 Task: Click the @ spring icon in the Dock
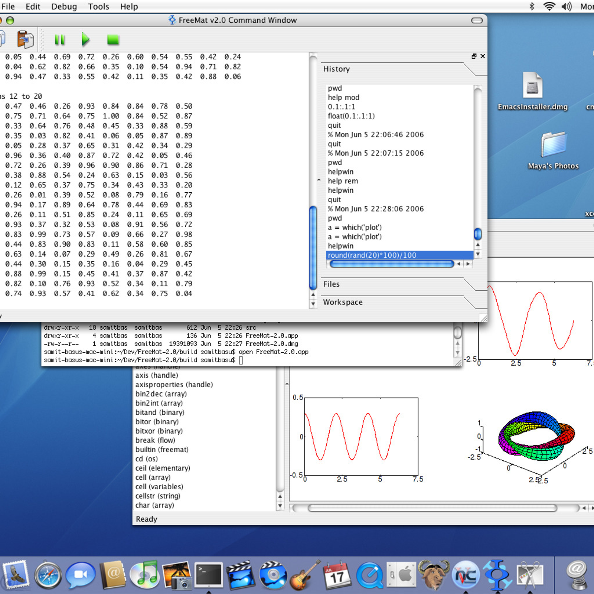(x=576, y=575)
